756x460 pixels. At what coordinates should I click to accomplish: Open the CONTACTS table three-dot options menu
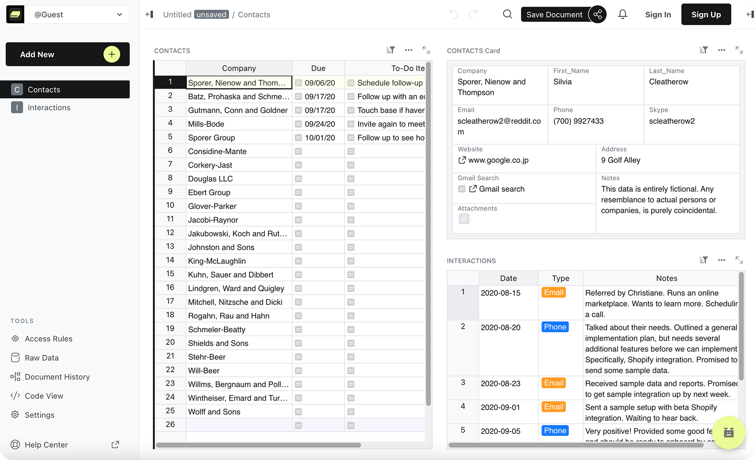click(409, 50)
